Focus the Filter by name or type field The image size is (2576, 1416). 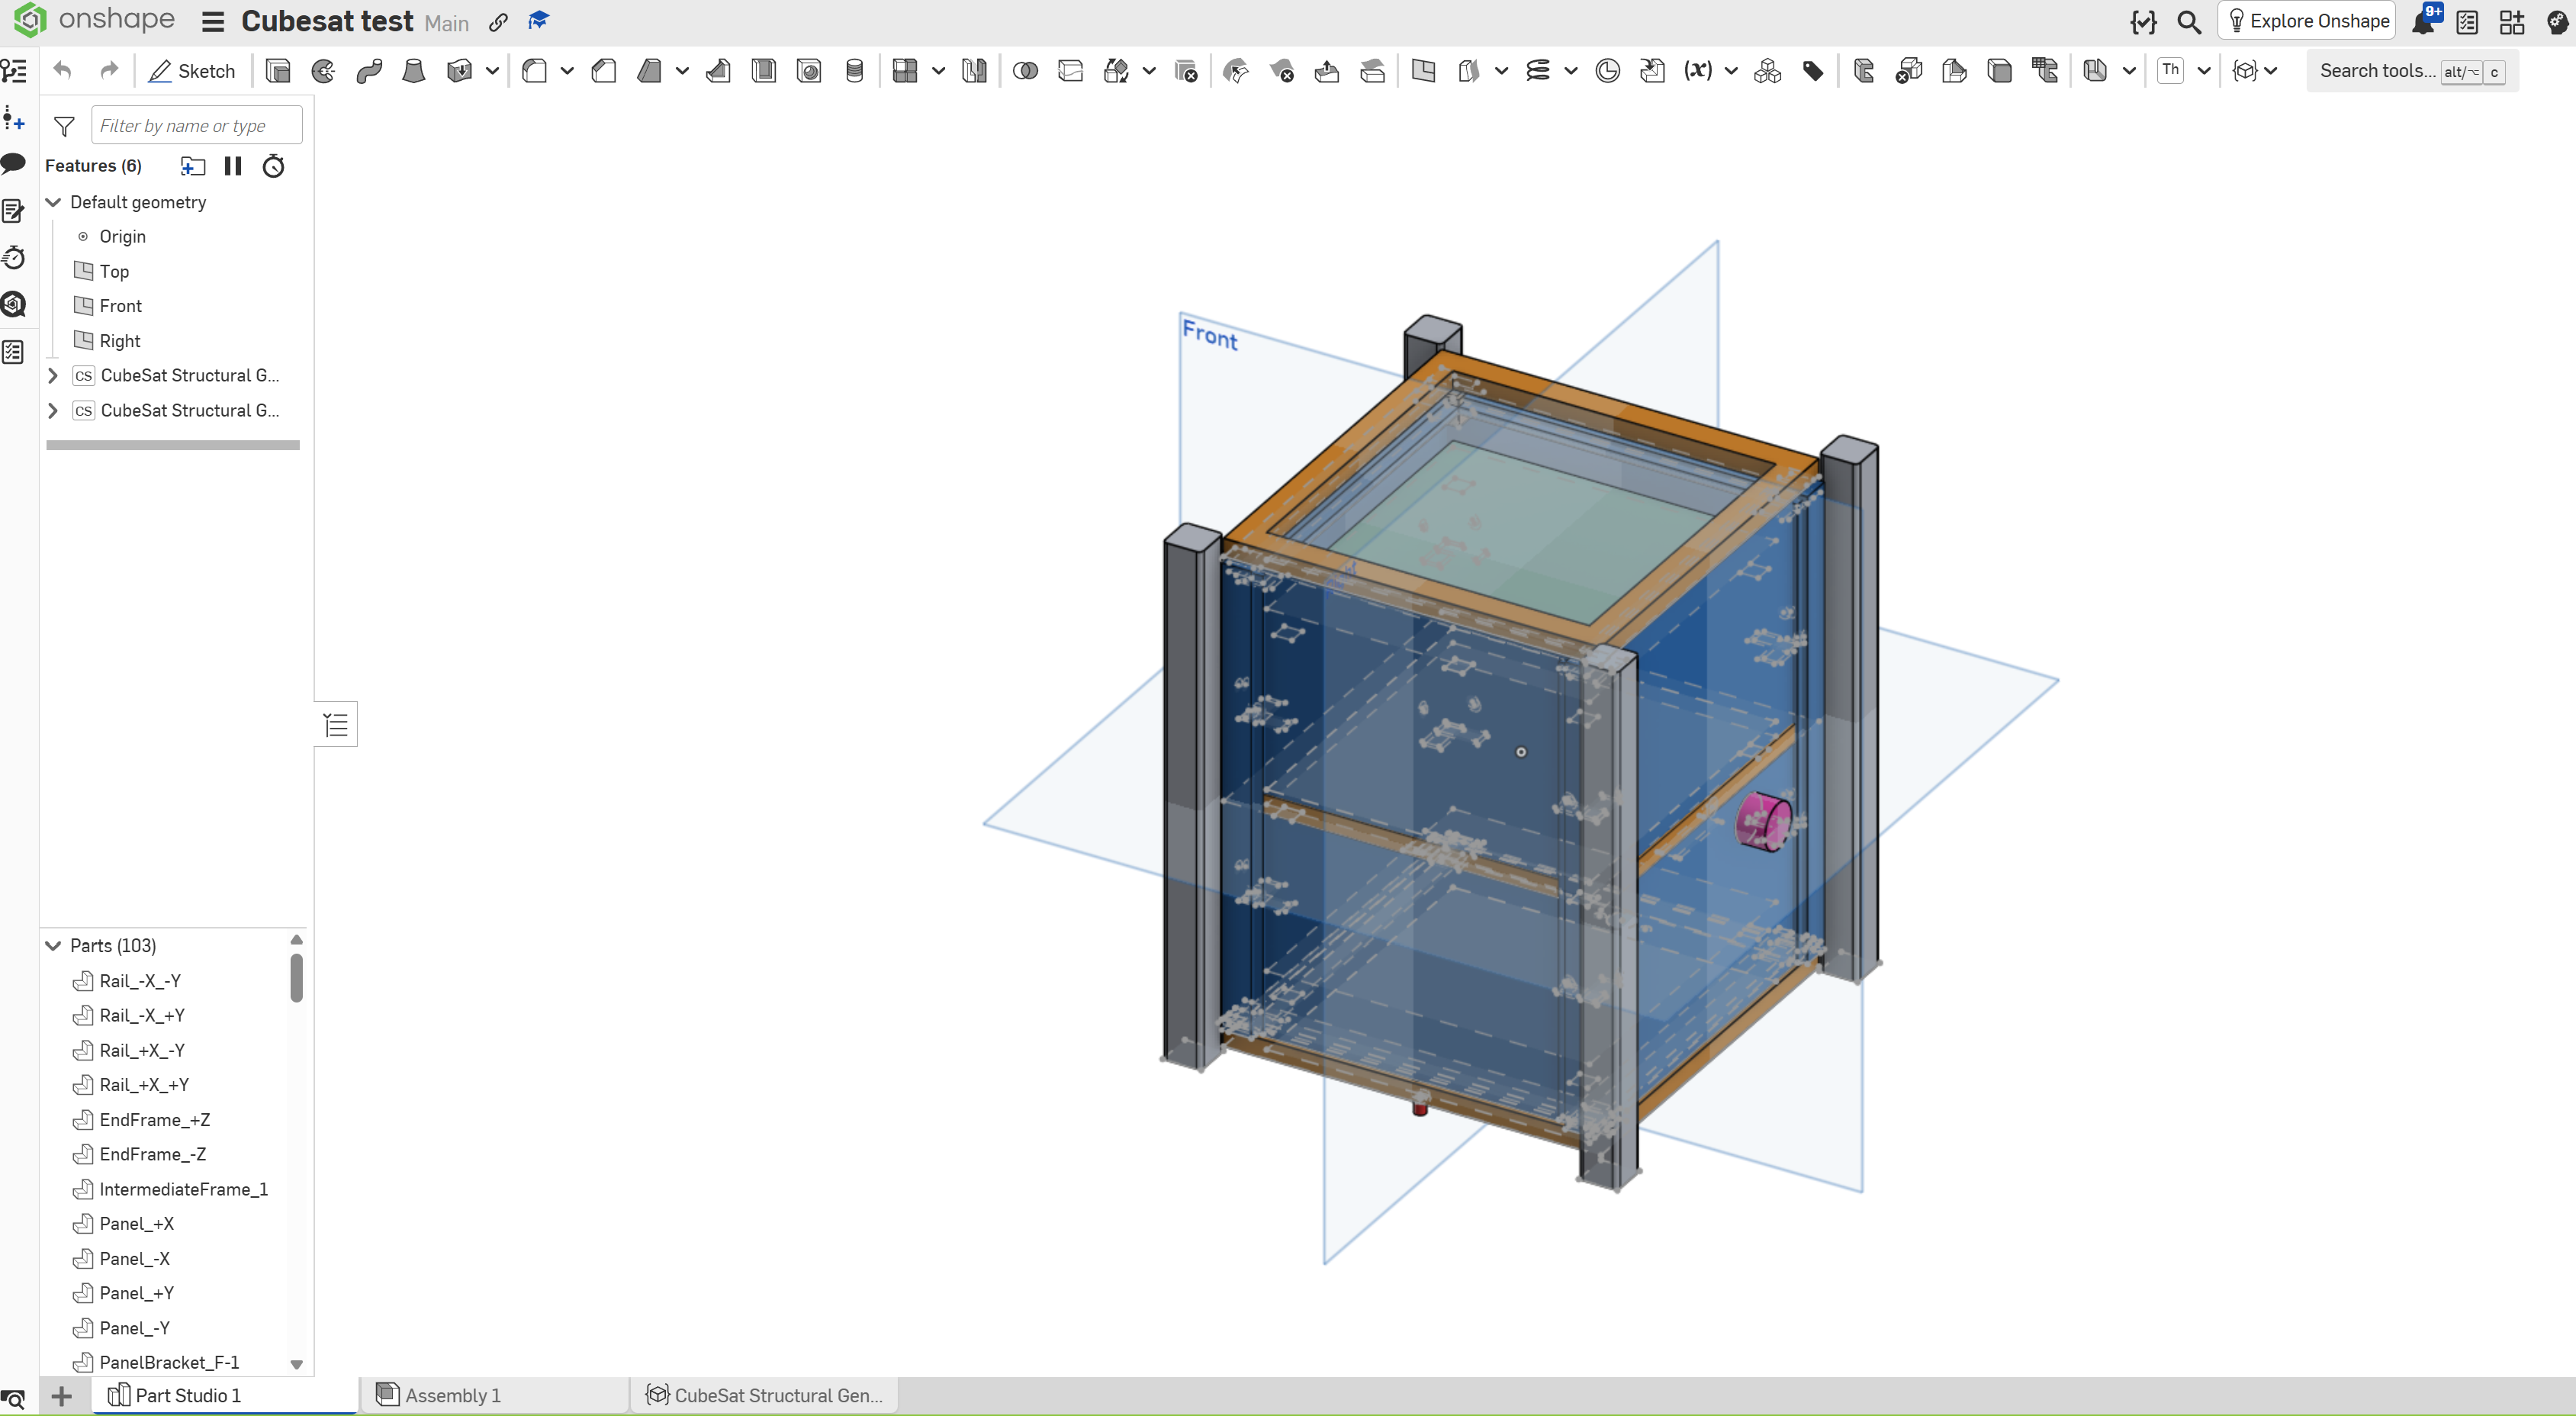tap(196, 125)
